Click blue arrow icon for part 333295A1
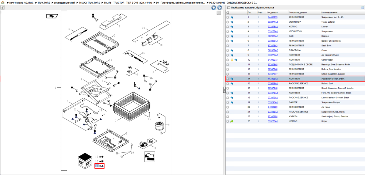365x175 pixels. tap(232, 102)
